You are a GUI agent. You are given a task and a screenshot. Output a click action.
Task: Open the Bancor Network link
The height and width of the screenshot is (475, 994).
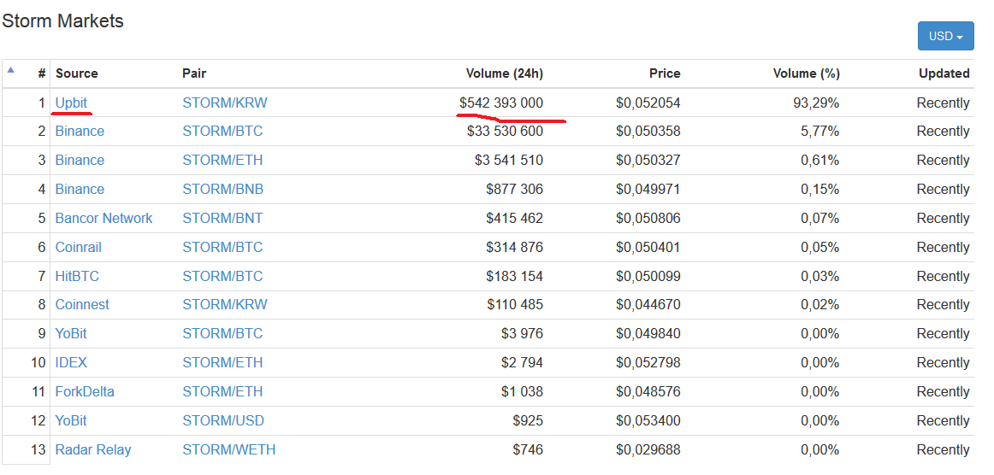104,219
